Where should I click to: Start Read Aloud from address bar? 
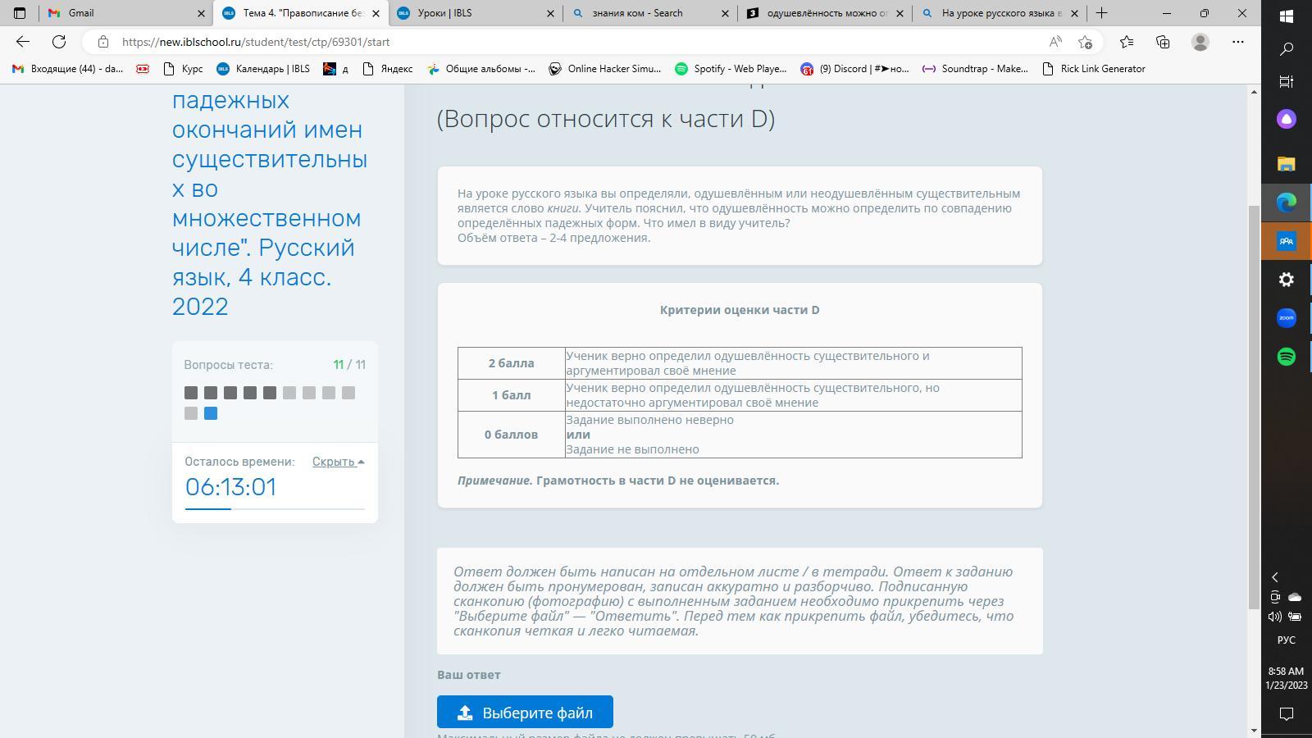pyautogui.click(x=1055, y=42)
